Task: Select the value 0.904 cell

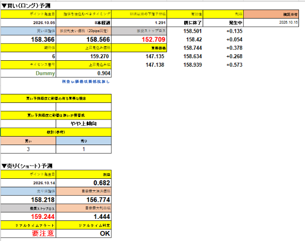Action: tap(84, 73)
